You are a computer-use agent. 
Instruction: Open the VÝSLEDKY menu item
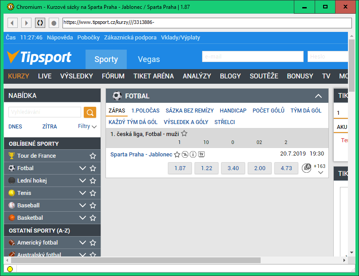click(77, 76)
